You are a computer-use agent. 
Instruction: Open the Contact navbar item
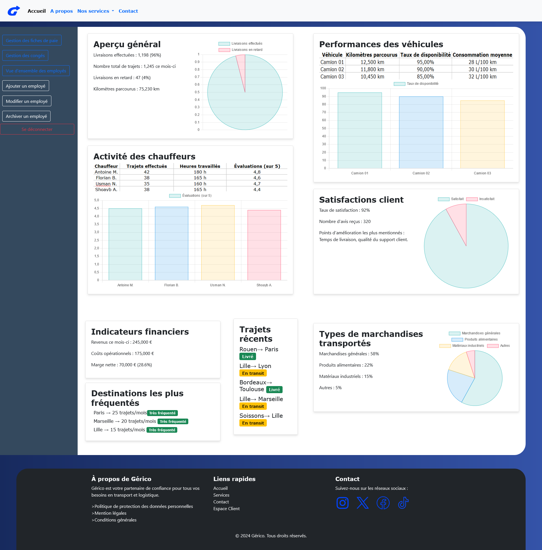point(128,11)
